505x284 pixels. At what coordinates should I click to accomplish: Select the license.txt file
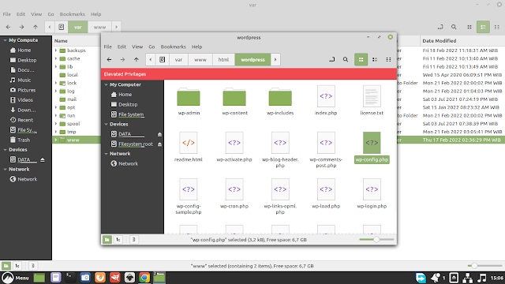point(372,100)
